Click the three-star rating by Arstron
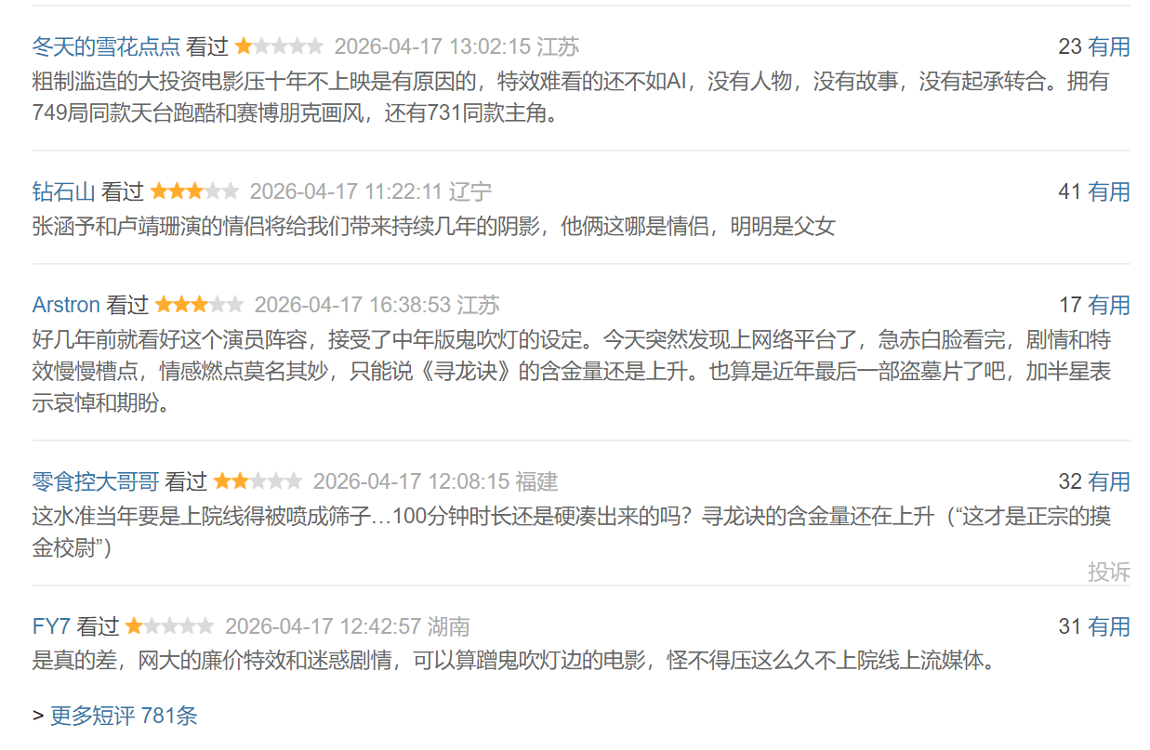This screenshot has height=750, width=1150. (199, 305)
